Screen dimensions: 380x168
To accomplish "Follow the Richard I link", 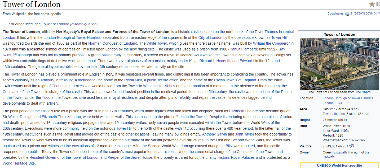I will coord(207,61).
